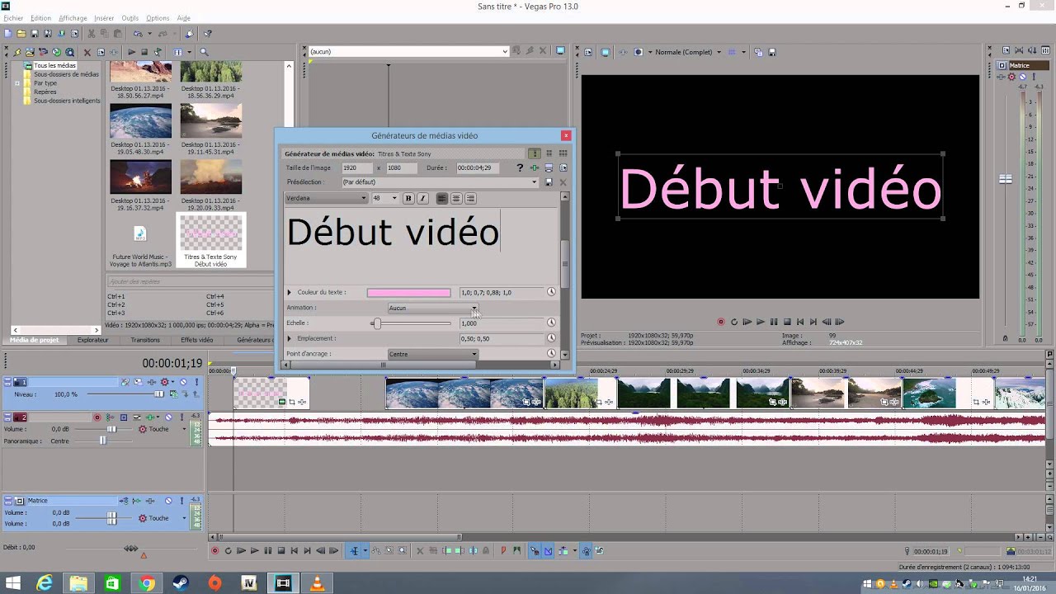This screenshot has width=1056, height=594.
Task: Toggle italic in the text generator
Action: click(422, 198)
